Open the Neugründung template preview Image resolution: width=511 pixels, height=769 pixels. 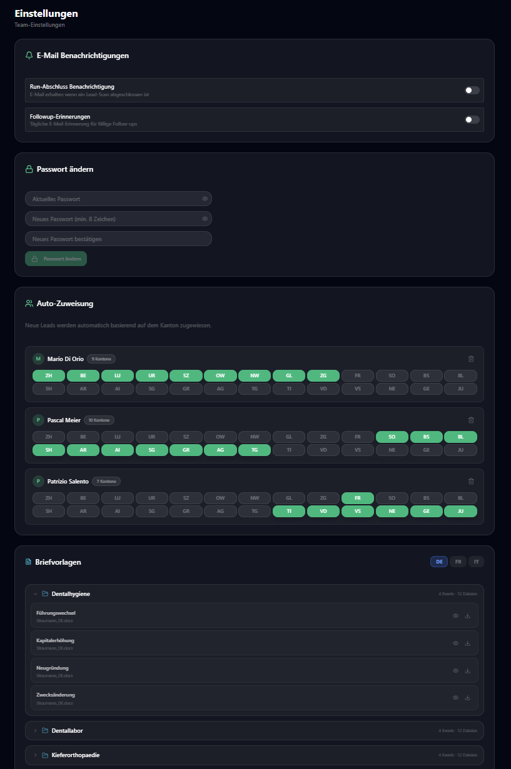pos(455,670)
